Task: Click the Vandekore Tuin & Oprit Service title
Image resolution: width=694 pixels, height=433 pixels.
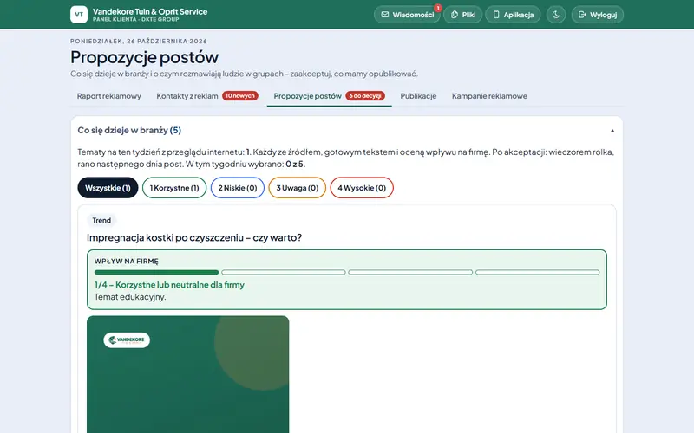Action: coord(150,11)
